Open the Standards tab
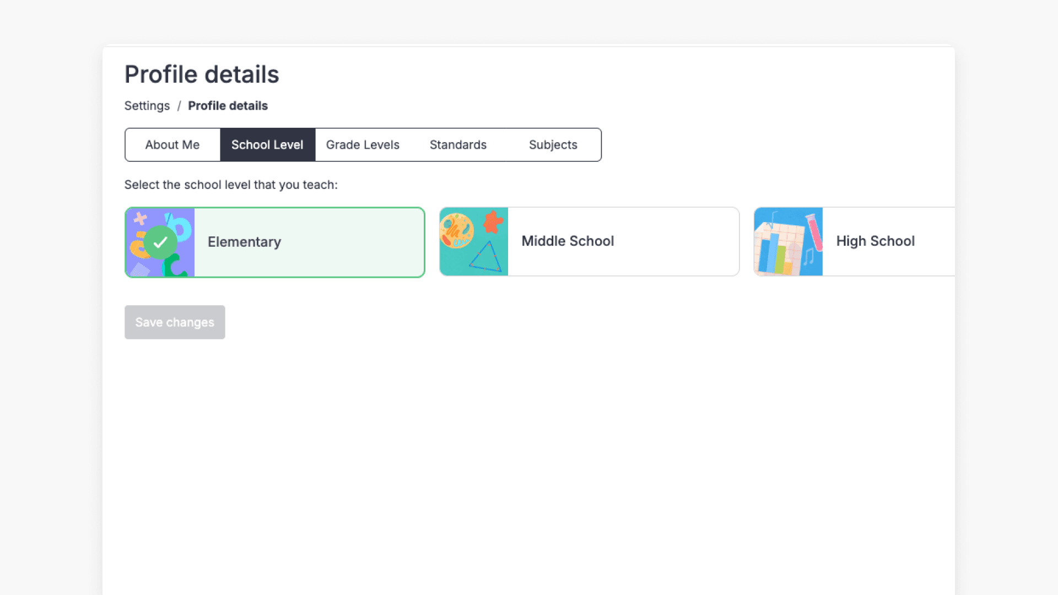1058x595 pixels. tap(458, 145)
